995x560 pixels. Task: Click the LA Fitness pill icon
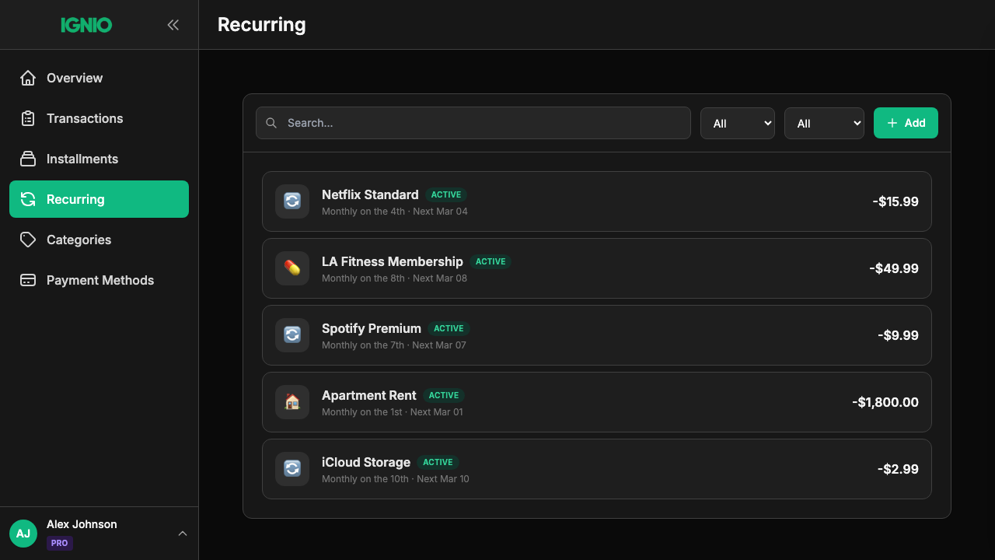[x=292, y=268]
